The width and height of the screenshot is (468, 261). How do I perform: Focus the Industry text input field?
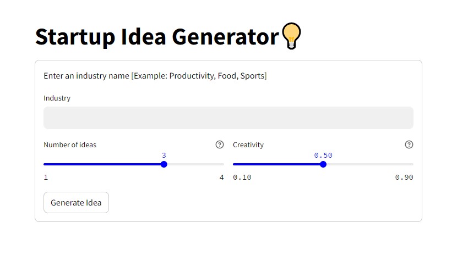click(228, 118)
